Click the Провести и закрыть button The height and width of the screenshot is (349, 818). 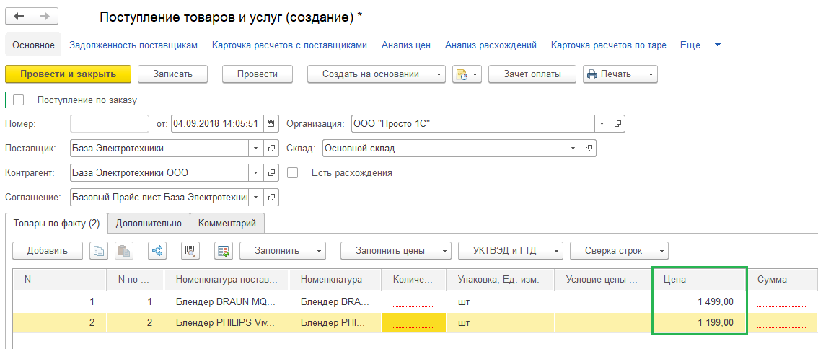(x=68, y=74)
